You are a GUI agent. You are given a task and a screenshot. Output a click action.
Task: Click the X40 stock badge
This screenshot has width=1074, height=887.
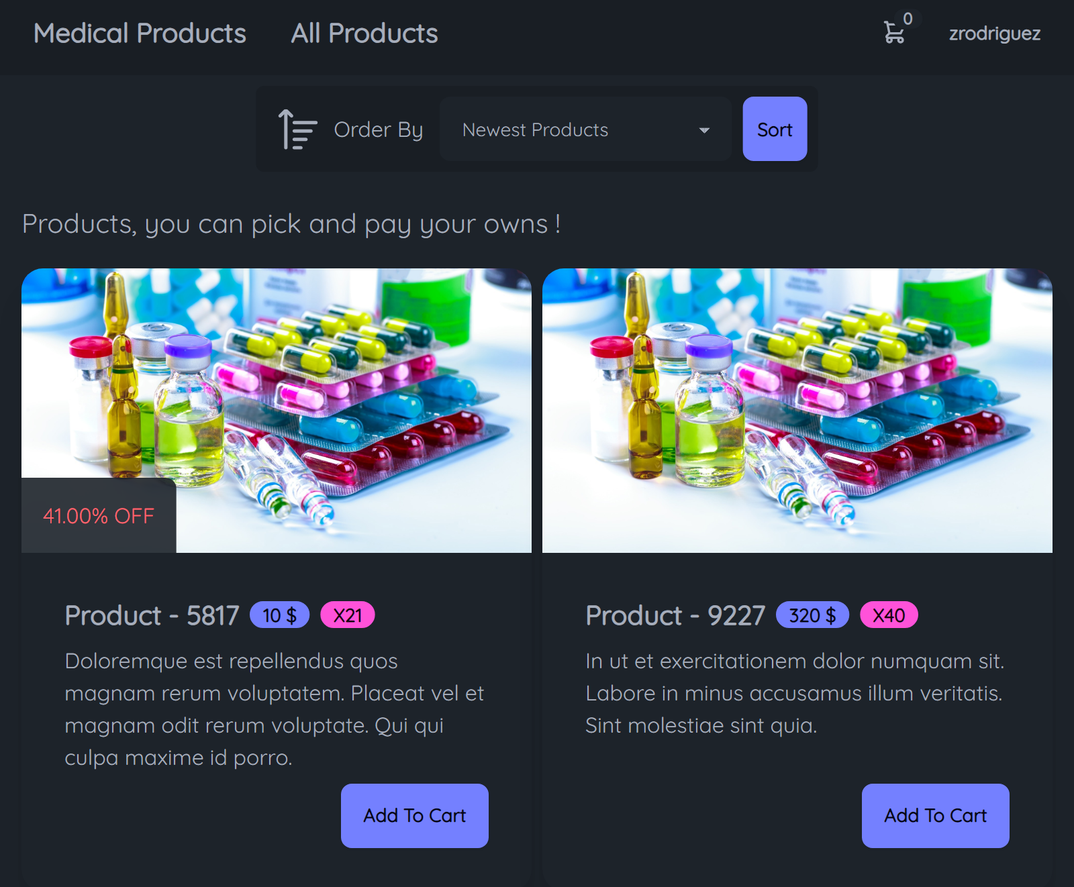coord(889,615)
